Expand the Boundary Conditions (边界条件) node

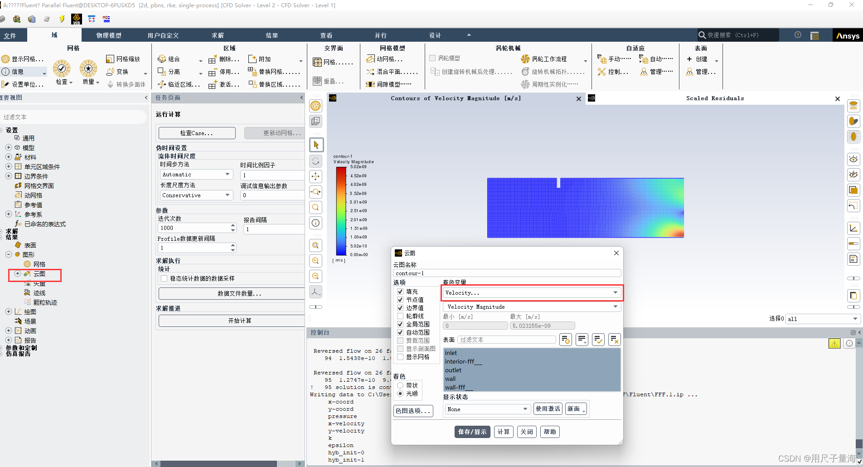(9, 176)
